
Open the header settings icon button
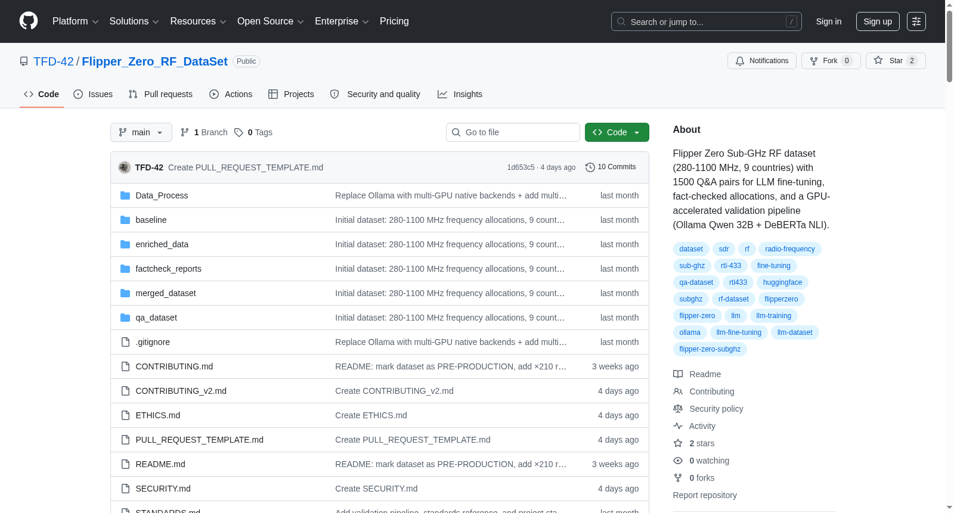click(x=916, y=21)
